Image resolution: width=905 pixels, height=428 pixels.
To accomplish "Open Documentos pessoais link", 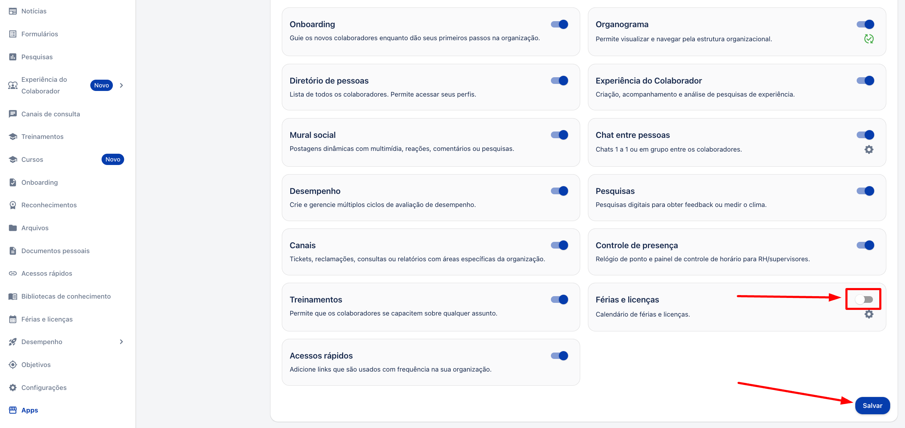I will [x=55, y=251].
